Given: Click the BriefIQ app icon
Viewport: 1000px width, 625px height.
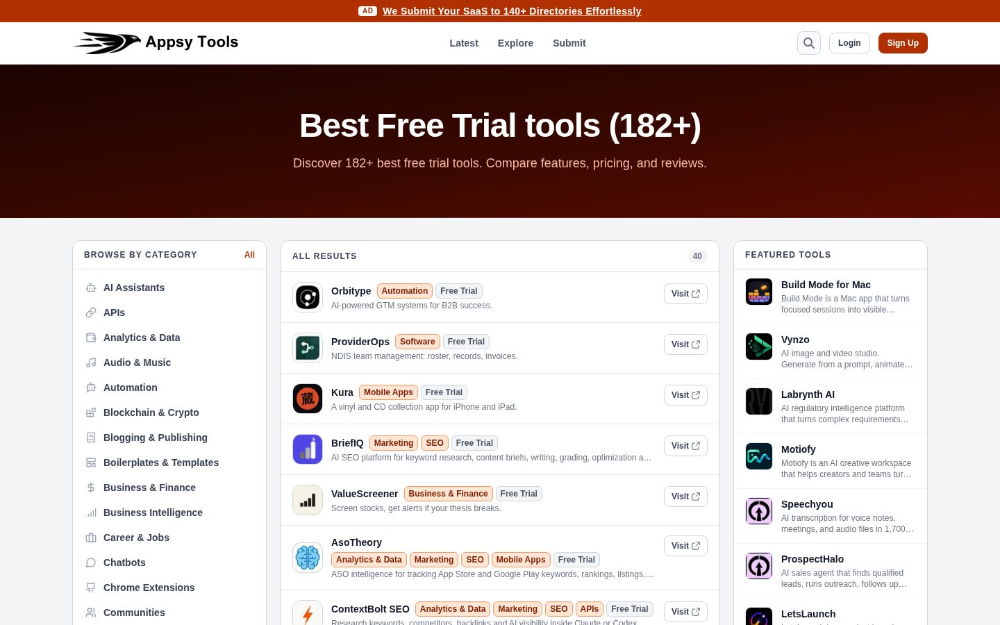Looking at the screenshot, I should (308, 449).
